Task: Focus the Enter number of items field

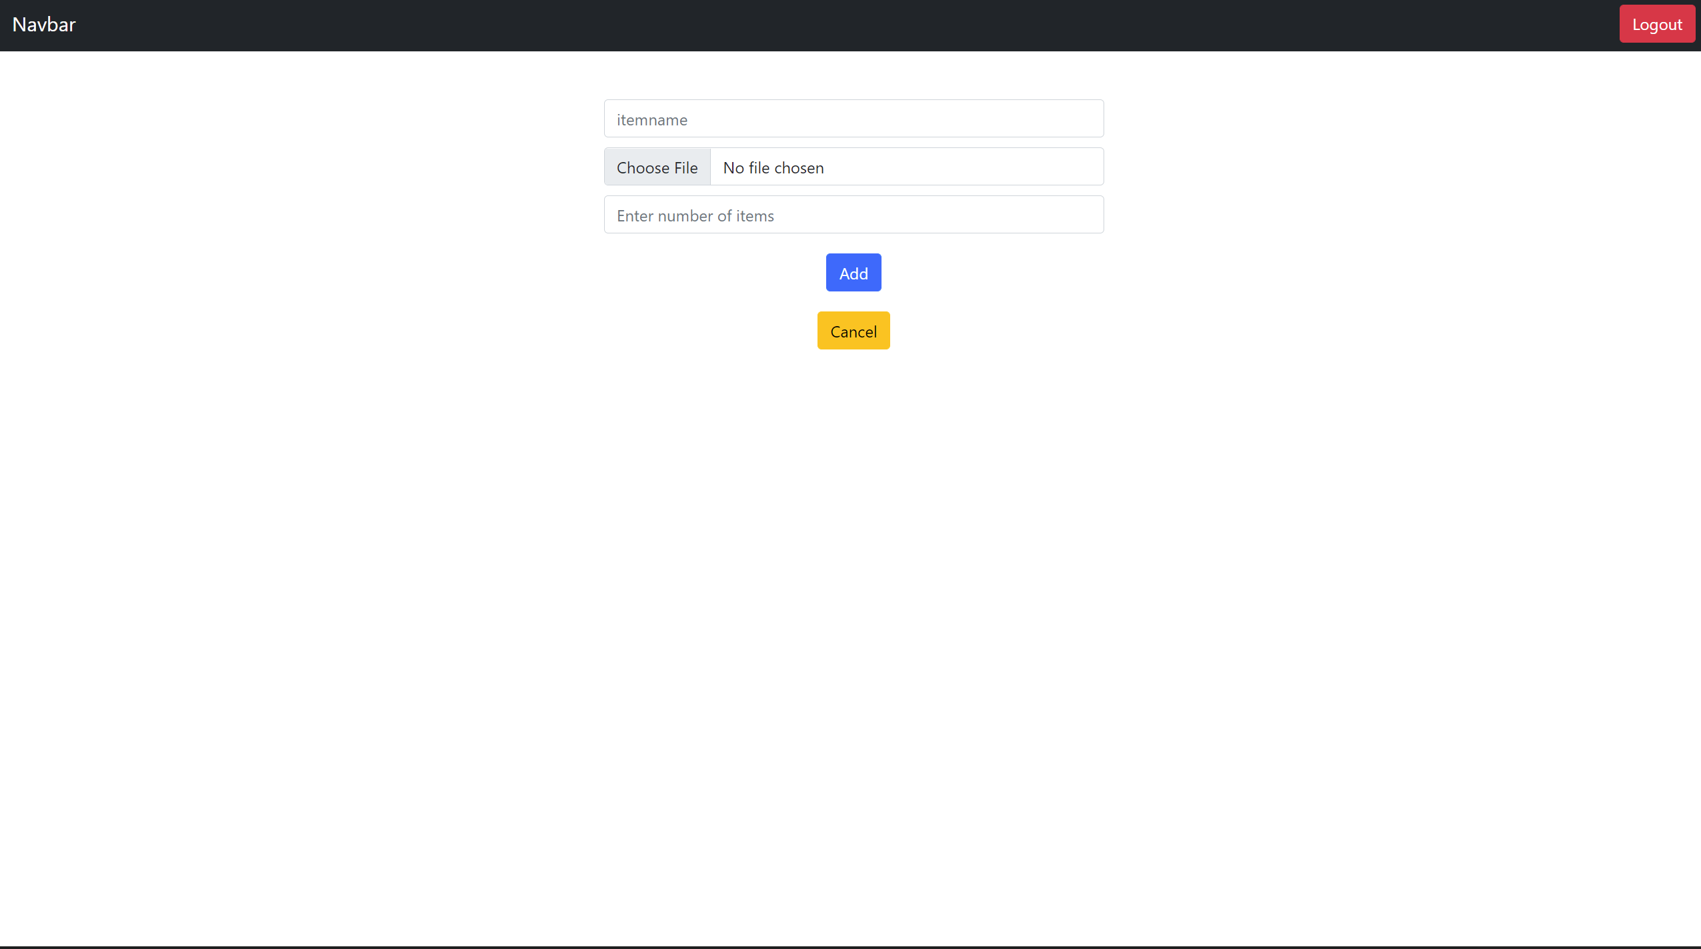Action: [x=854, y=215]
